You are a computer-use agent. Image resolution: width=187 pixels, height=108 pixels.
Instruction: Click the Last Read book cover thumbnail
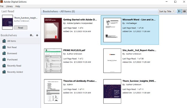pos(7,22)
